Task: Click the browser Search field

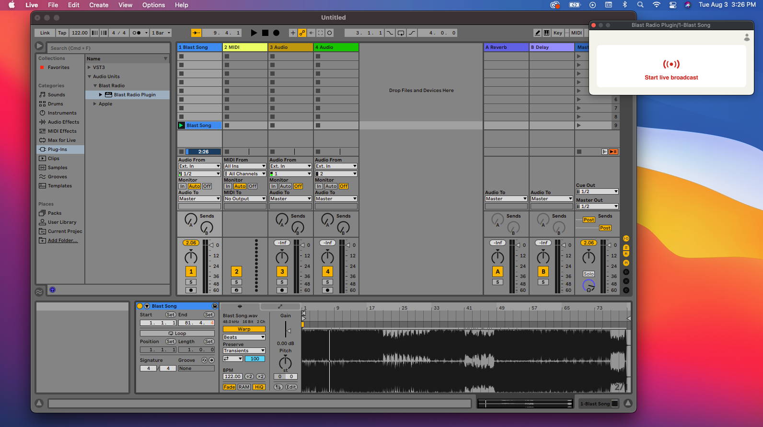Action: click(108, 48)
